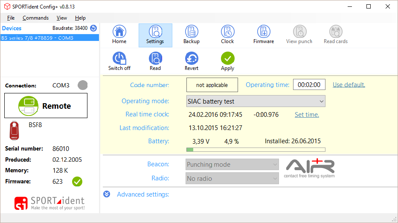Revert the changed settings
This screenshot has width=398, height=223.
pyautogui.click(x=192, y=61)
